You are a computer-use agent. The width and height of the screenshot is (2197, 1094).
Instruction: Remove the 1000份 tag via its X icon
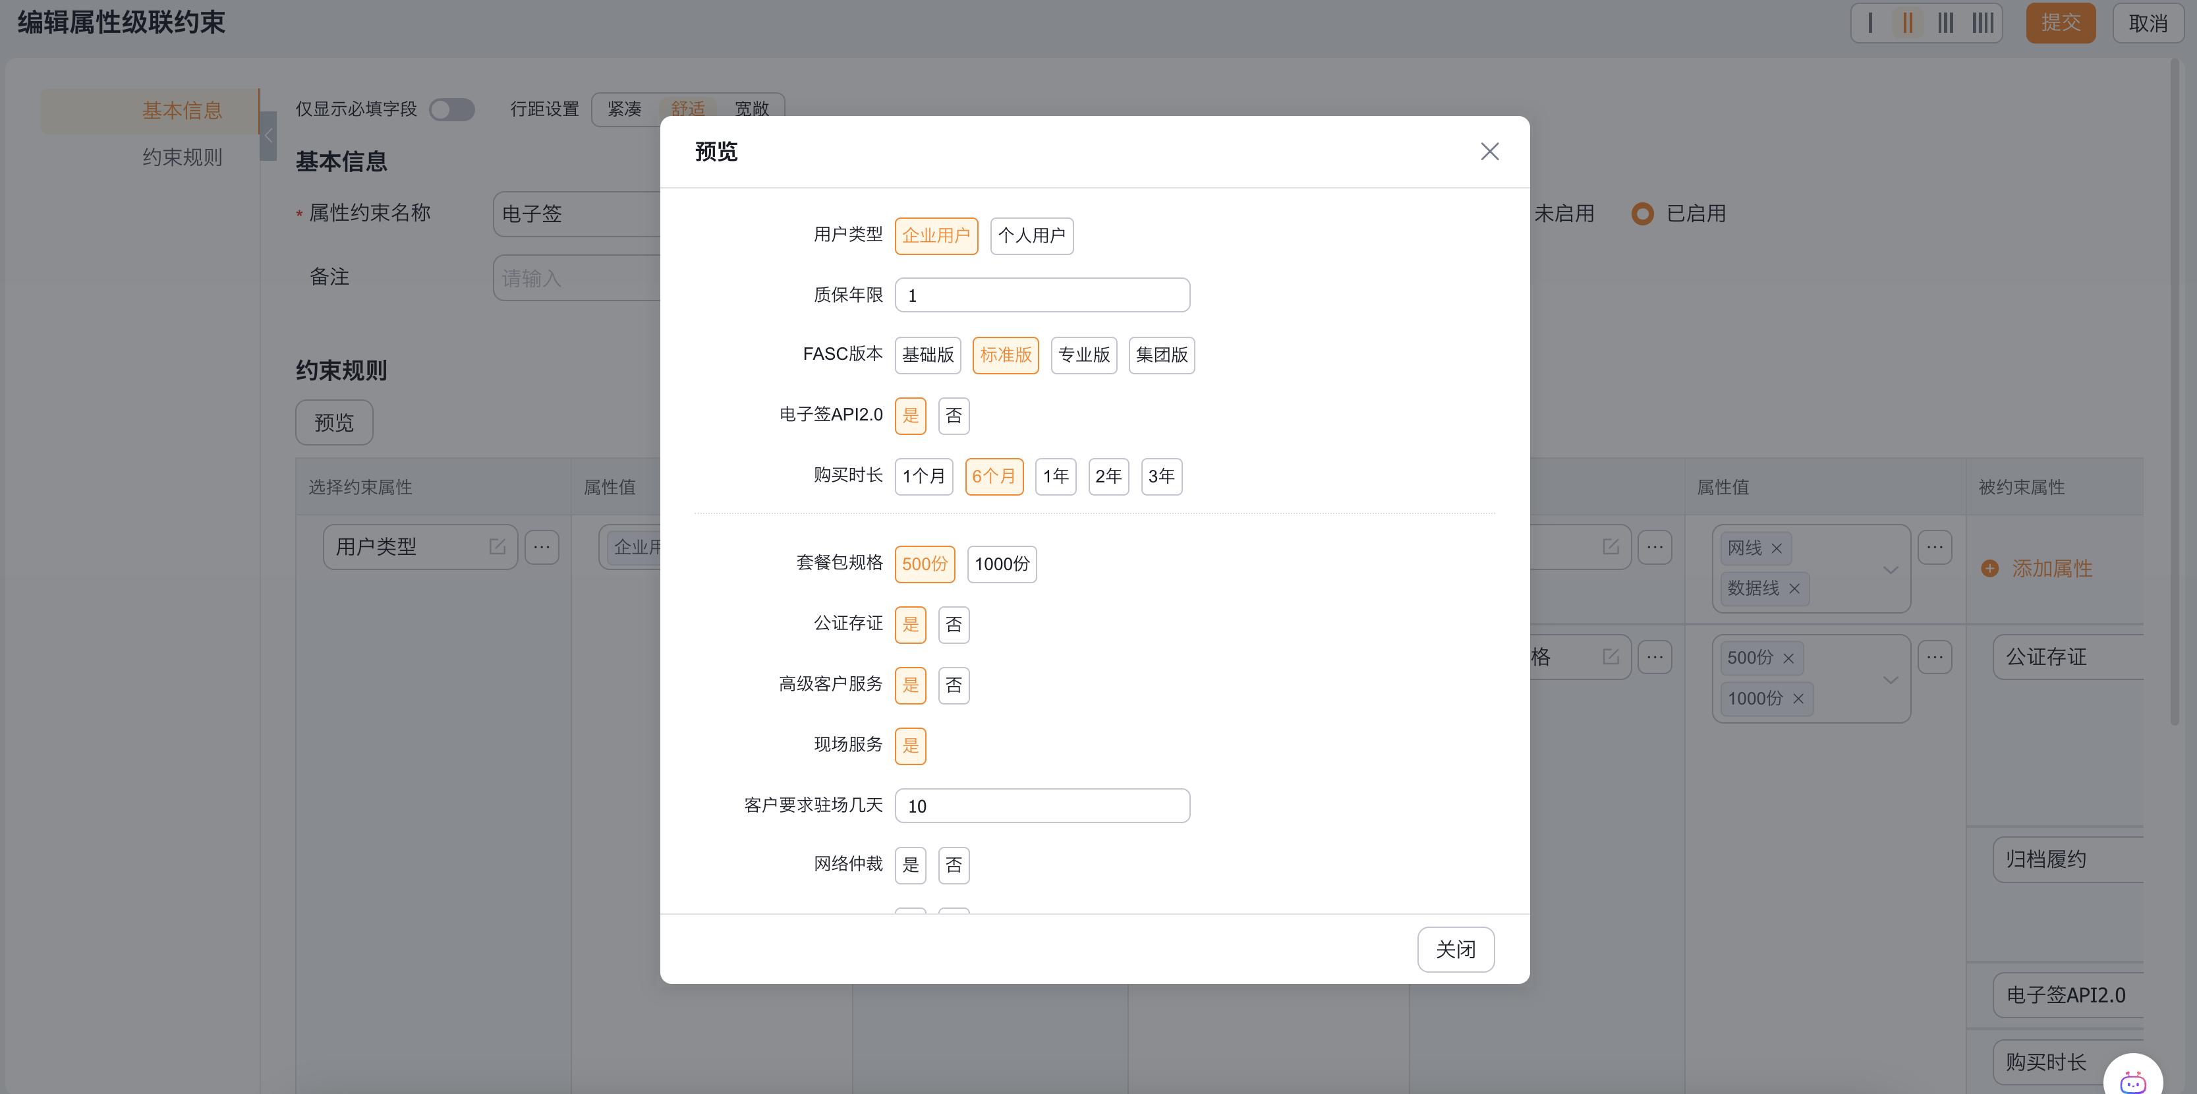[x=1799, y=699]
